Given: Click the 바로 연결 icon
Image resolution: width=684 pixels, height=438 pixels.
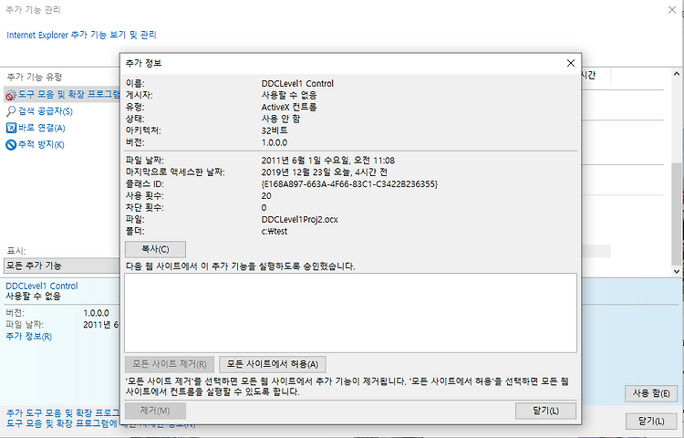Looking at the screenshot, I should (11, 128).
